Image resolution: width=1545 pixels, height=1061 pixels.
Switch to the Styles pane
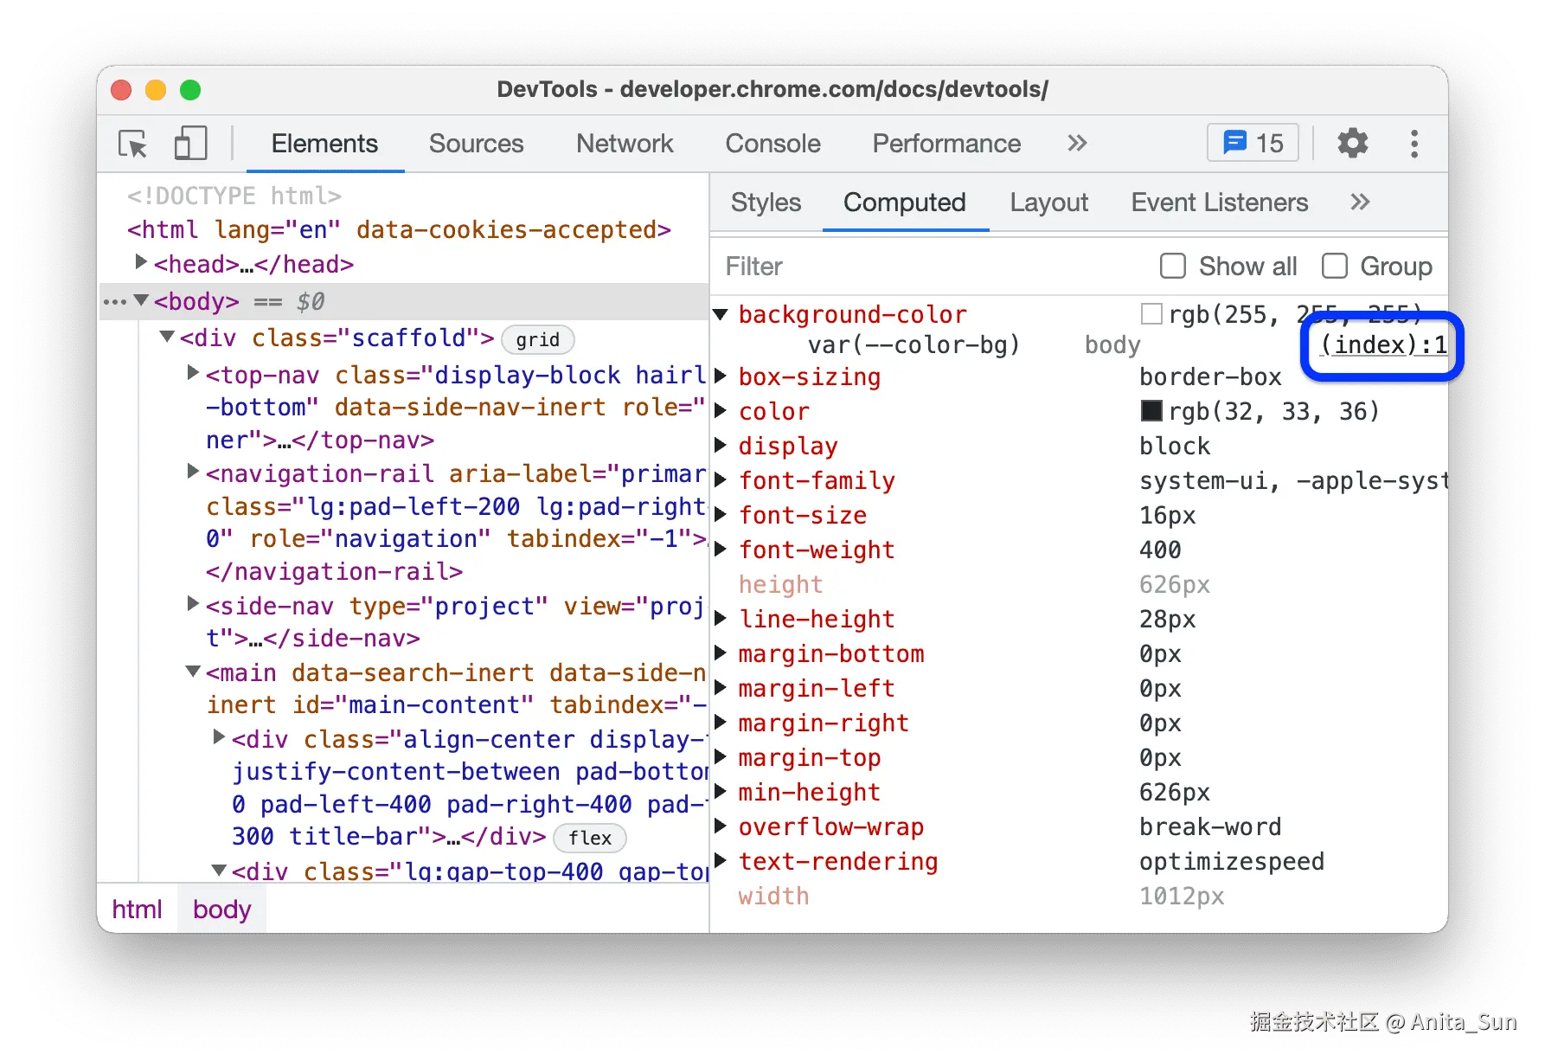766,203
